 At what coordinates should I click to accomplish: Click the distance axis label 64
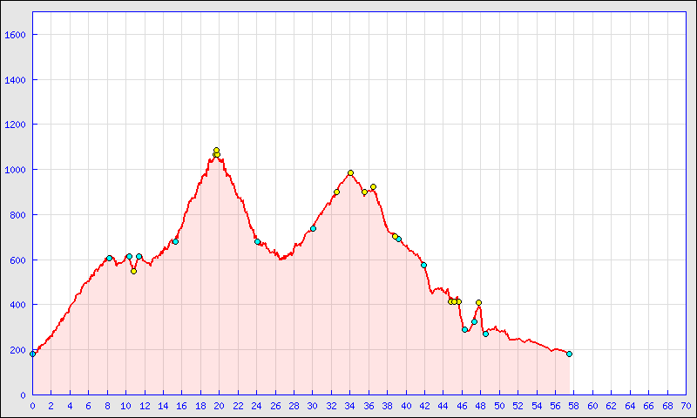630,406
